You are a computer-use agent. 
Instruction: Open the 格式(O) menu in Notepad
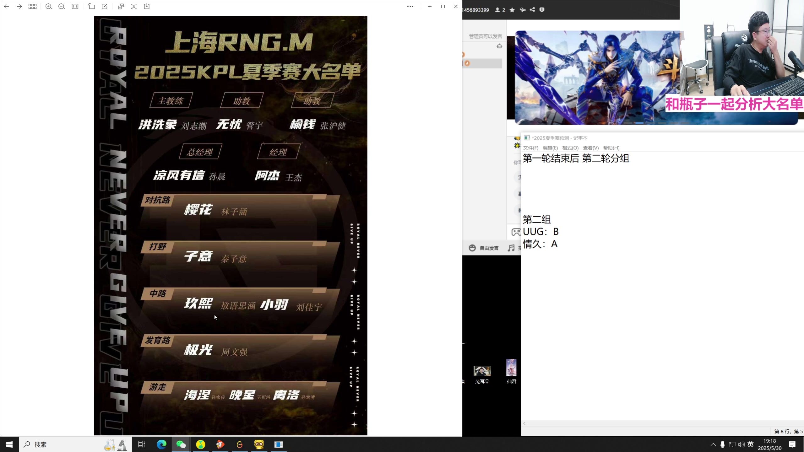tap(570, 148)
